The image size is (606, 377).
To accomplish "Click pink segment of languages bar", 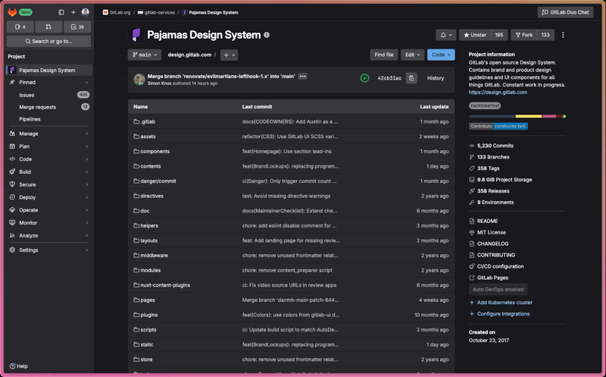I will pyautogui.click(x=549, y=116).
